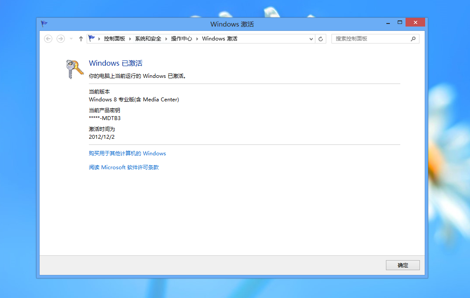Expand the arrow before 控制面板

99,39
